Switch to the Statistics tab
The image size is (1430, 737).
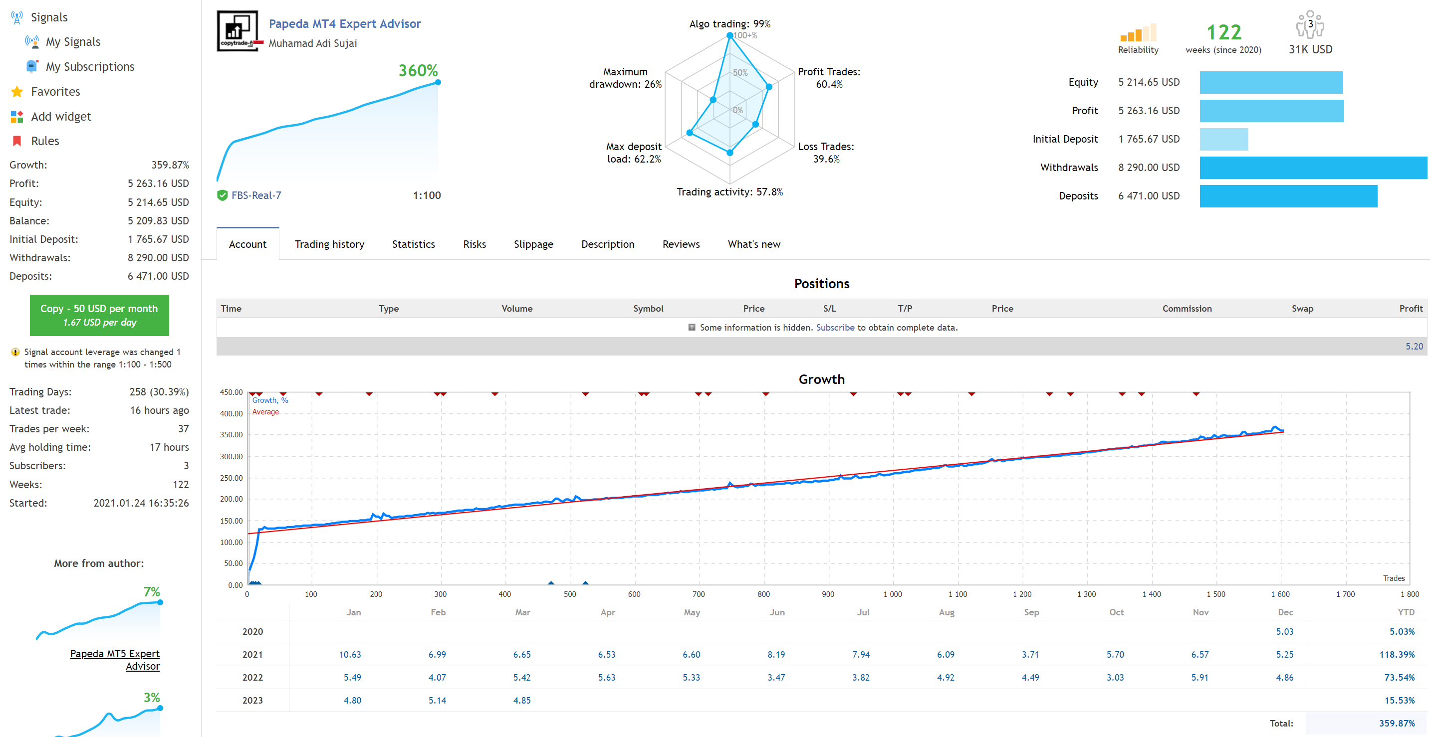[x=413, y=244]
